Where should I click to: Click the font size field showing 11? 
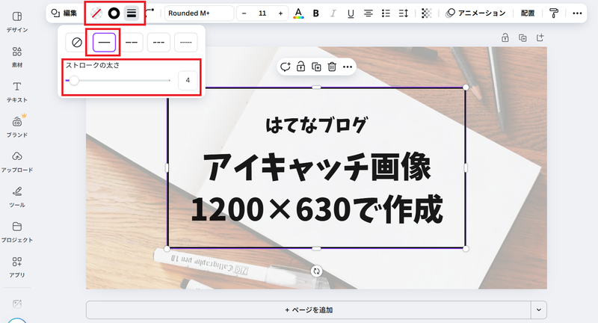[262, 13]
